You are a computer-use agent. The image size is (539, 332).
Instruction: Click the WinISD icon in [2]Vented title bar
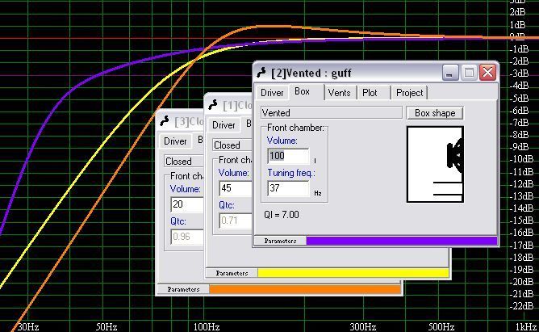(x=261, y=73)
